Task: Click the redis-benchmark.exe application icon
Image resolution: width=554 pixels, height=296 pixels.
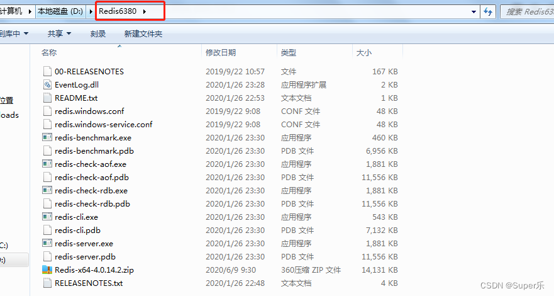Action: tap(47, 137)
